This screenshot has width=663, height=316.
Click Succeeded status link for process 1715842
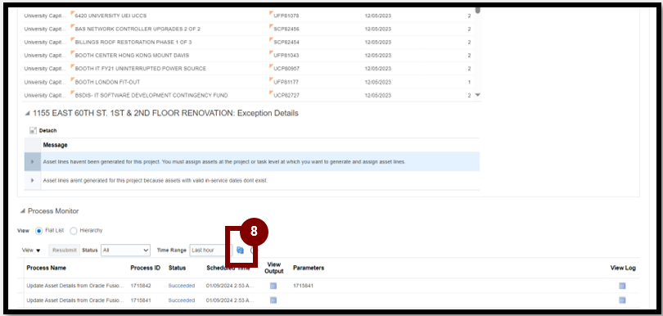click(x=182, y=286)
